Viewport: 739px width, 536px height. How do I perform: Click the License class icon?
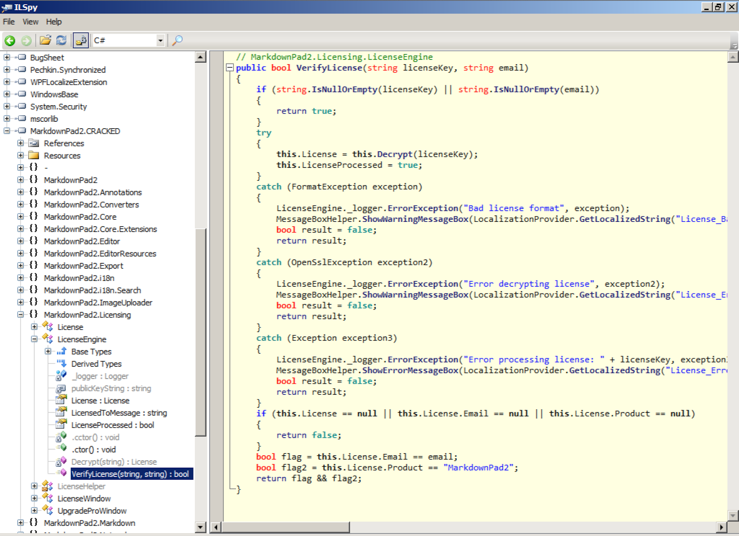pos(48,327)
